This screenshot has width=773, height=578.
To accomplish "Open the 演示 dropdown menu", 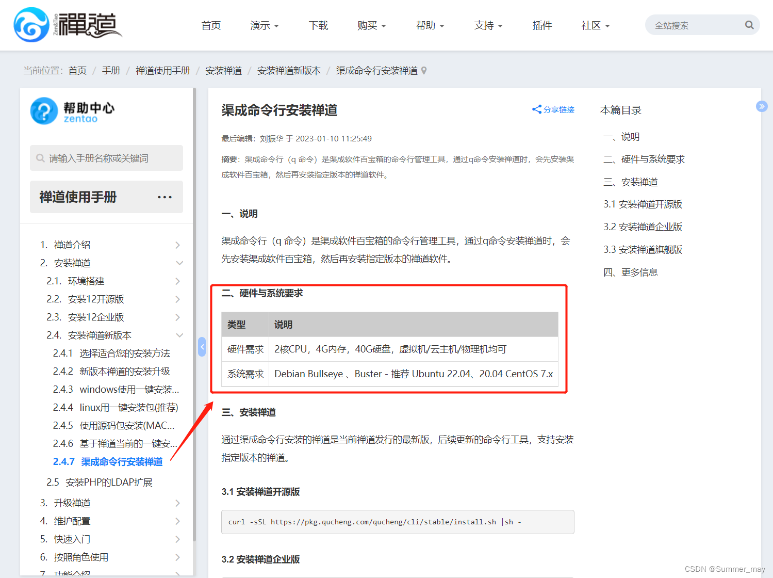I will point(265,25).
